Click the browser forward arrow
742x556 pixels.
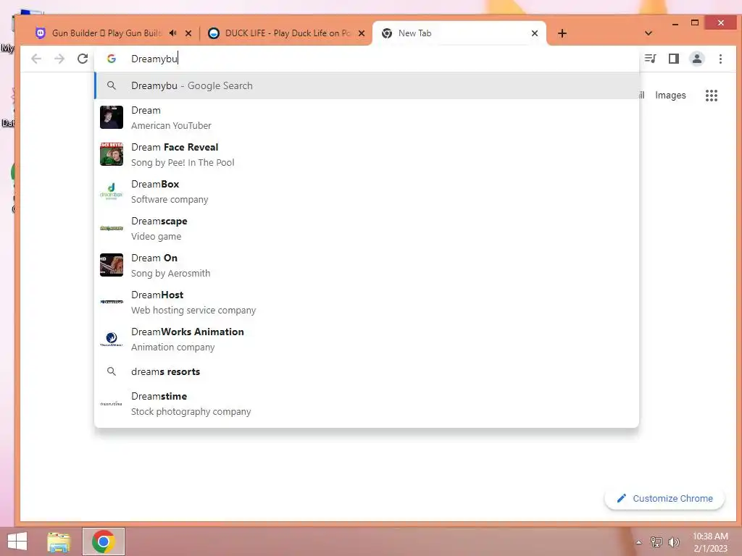point(59,59)
